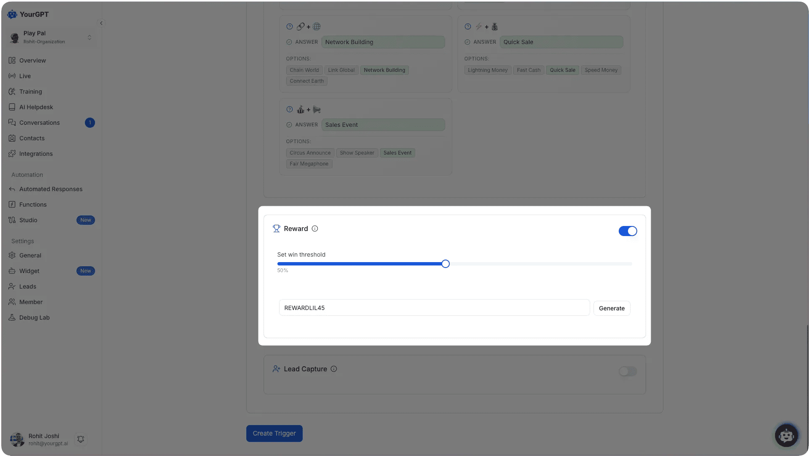Click the Lead Capture person icon
810x457 pixels.
[277, 368]
